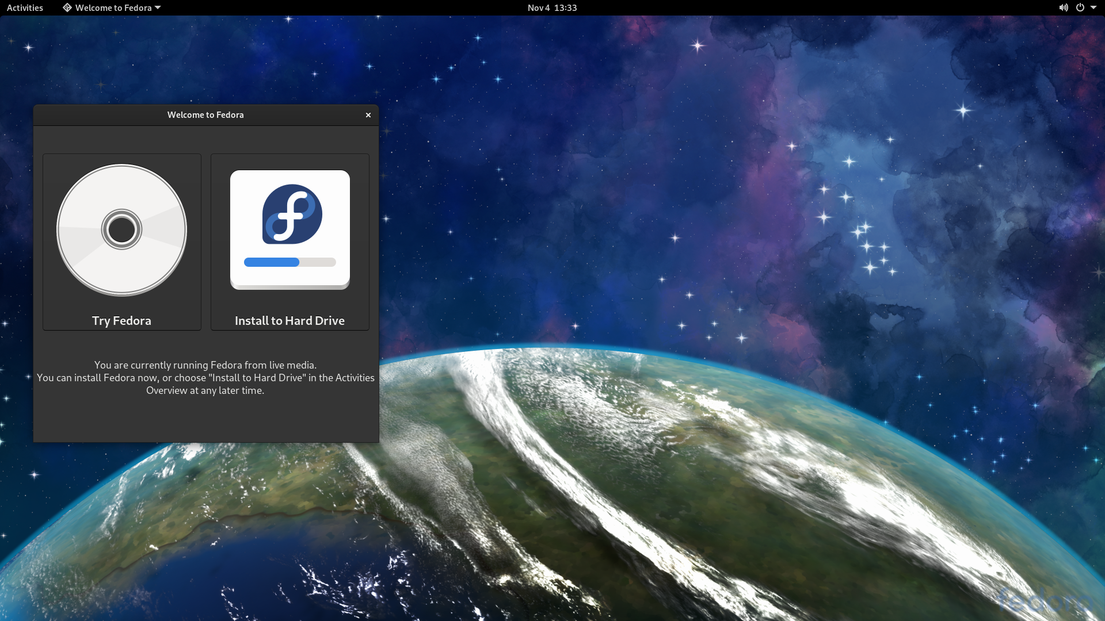Click the Install to Hard Drive Fedora icon
The height and width of the screenshot is (621, 1105).
click(x=290, y=230)
